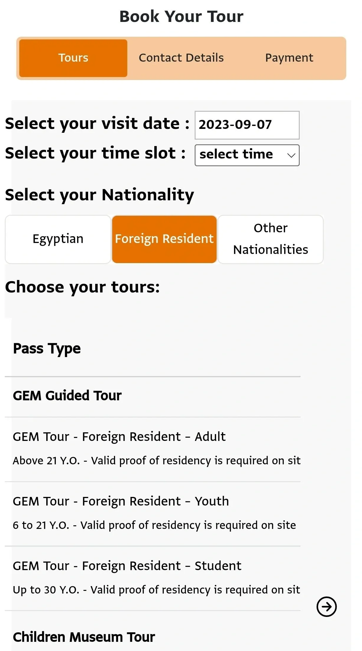Select GEM Tour Foreign Resident Adult row

(x=119, y=437)
